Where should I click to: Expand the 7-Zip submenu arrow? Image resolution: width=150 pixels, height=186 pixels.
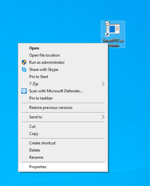pos(103,84)
